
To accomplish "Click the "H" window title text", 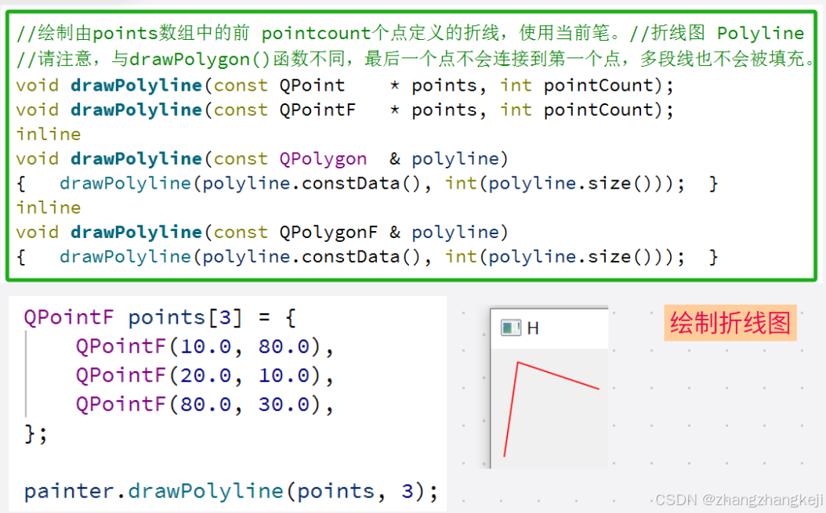I will 533,329.
